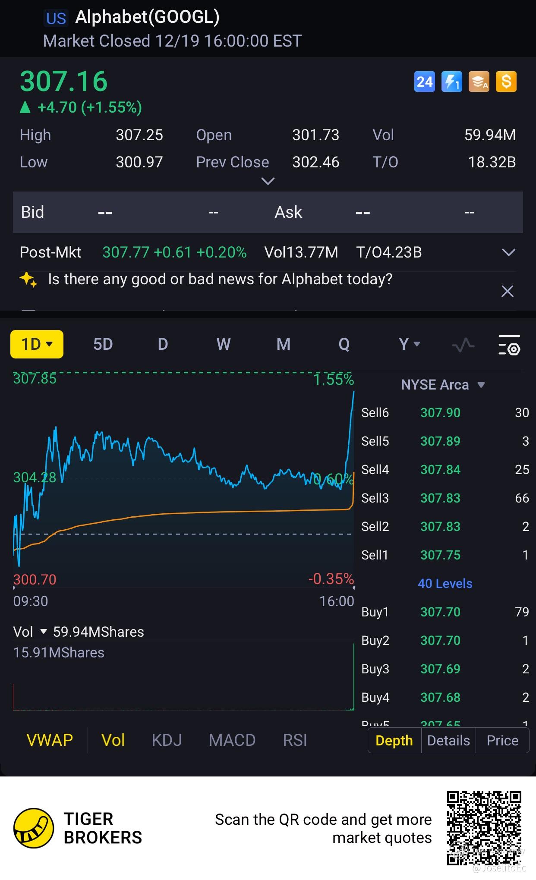Viewport: 536px width, 880px height.
Task: Open the 40 Levels depth link
Action: 445,584
